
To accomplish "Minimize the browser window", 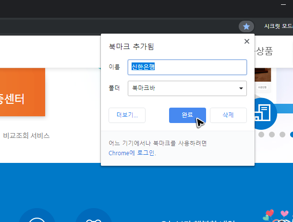I will [x=283, y=4].
